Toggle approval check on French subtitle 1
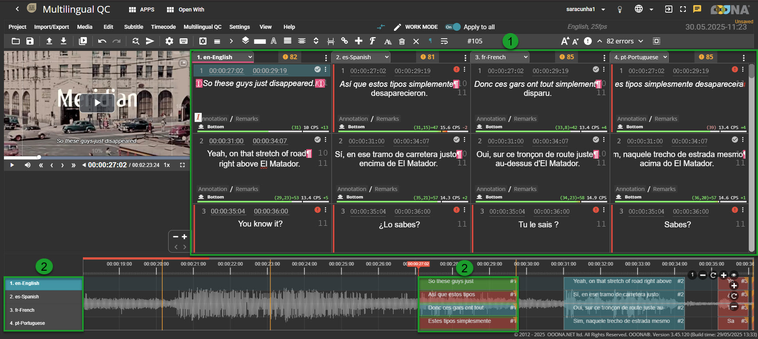The image size is (758, 339). [x=596, y=69]
